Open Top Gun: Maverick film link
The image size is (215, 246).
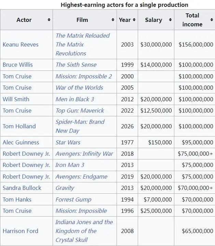click(x=80, y=111)
